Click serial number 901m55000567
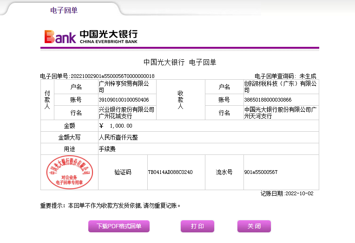This screenshot has height=243, width=355. pyautogui.click(x=261, y=172)
